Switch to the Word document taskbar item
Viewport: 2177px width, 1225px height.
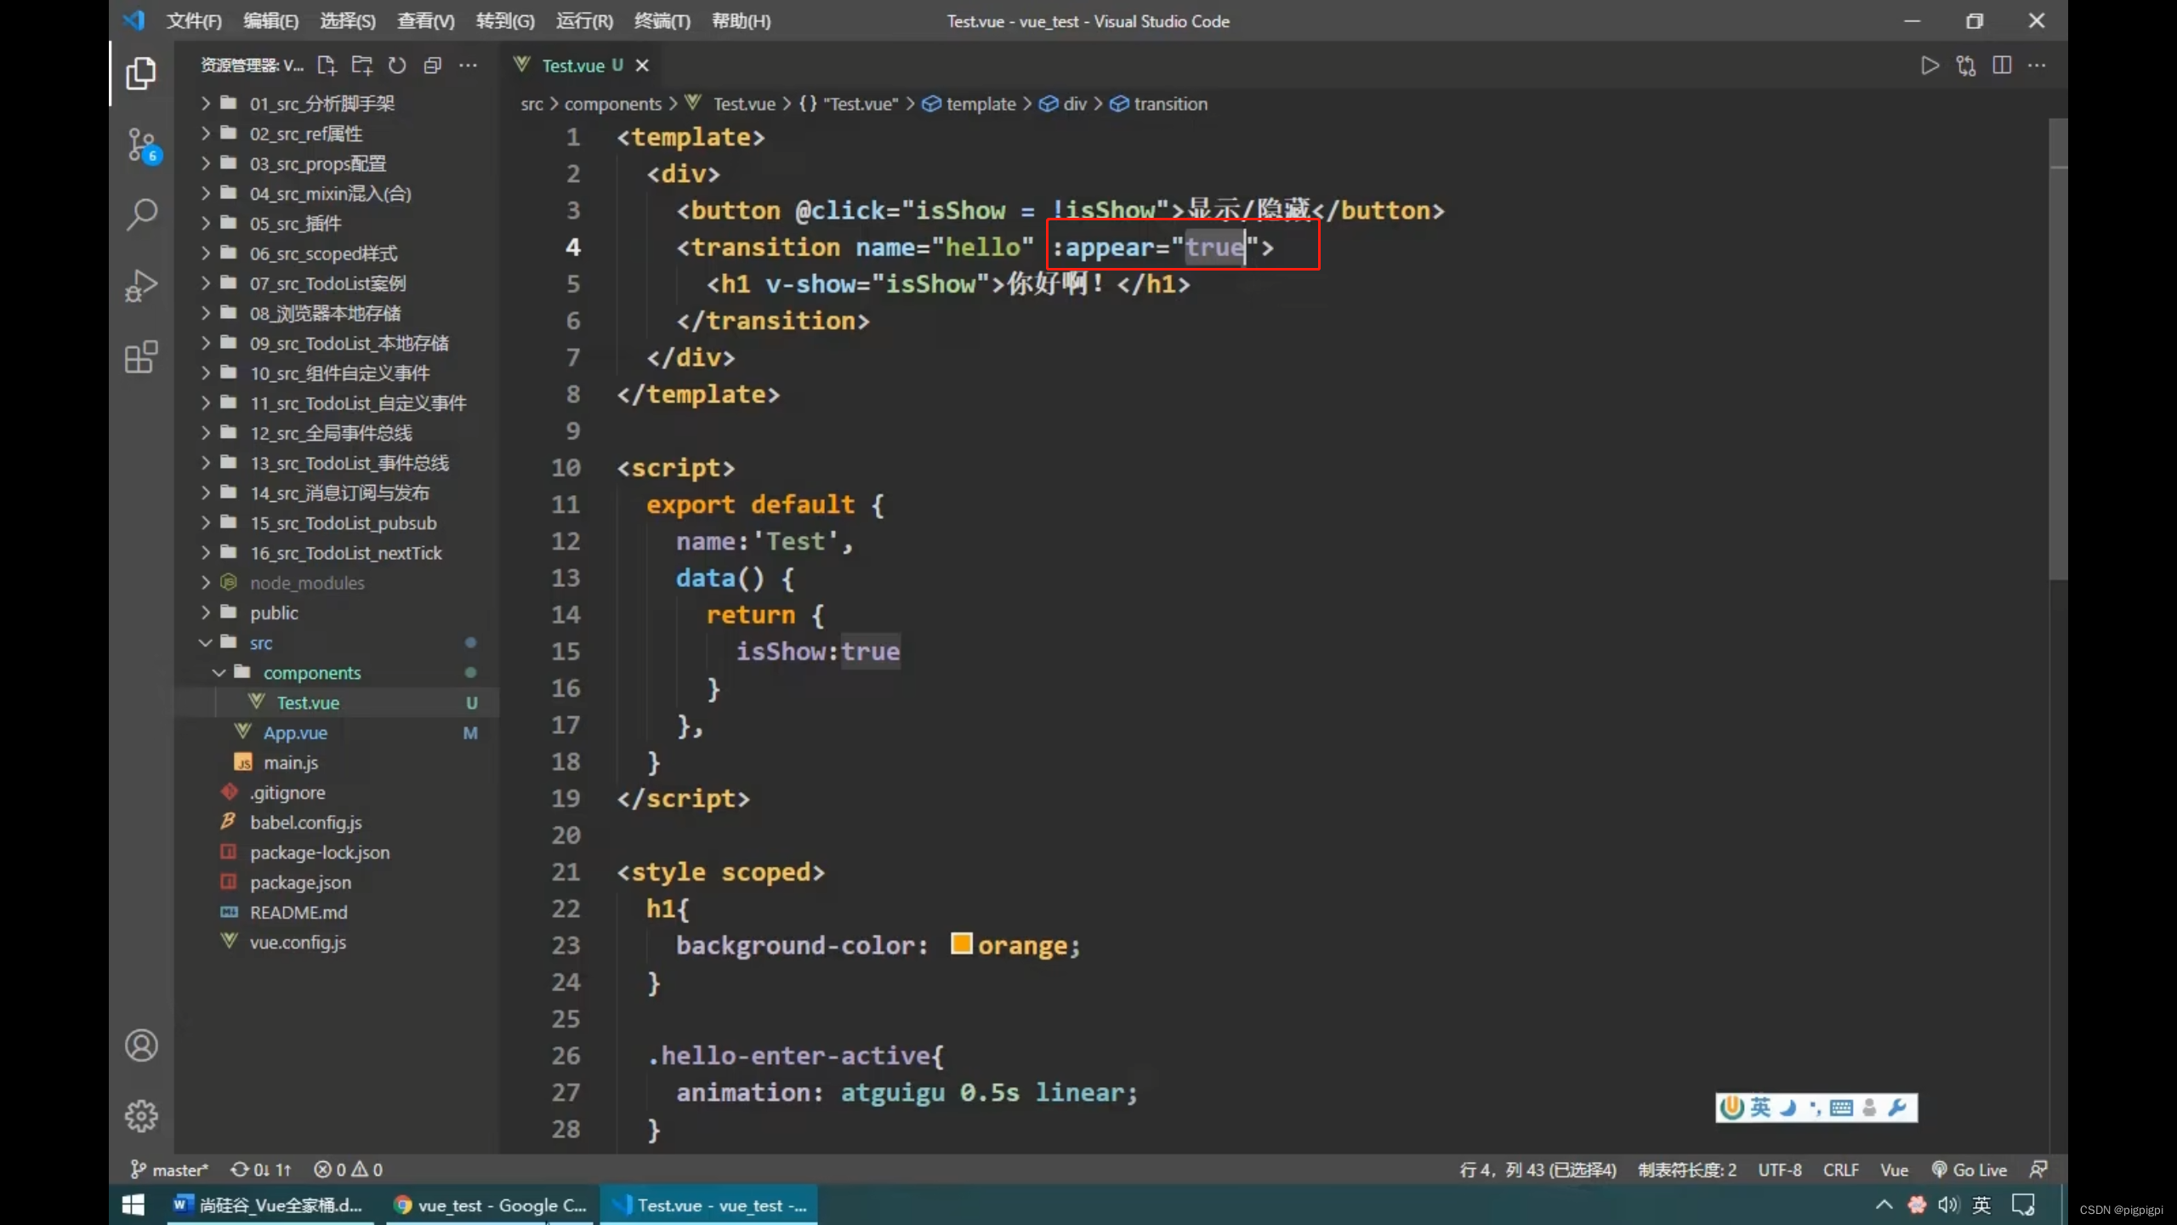[x=270, y=1205]
